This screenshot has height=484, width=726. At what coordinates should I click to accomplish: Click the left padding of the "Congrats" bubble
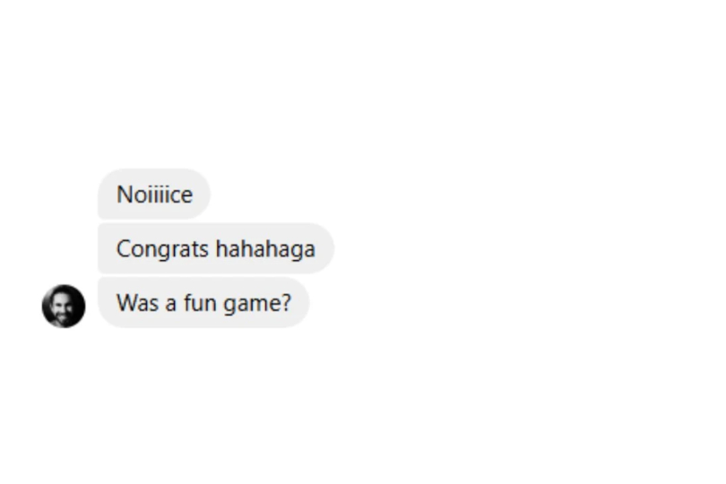point(107,248)
